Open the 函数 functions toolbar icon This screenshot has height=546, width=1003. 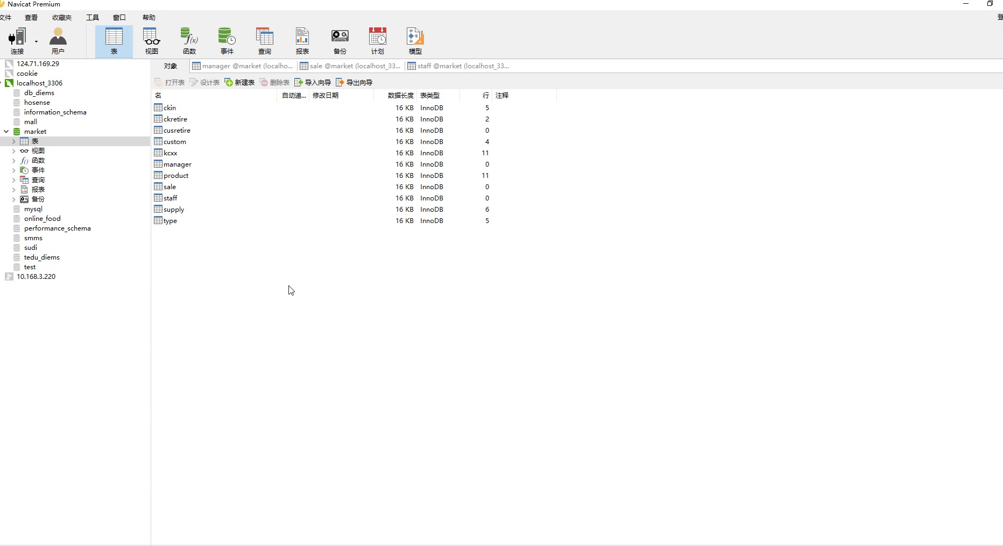point(189,41)
